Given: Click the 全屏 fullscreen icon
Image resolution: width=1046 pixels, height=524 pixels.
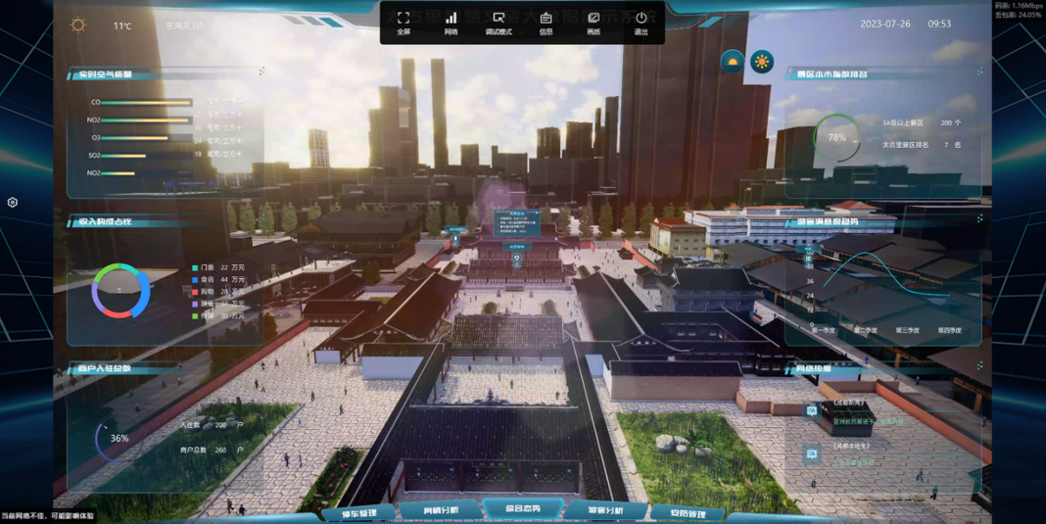Looking at the screenshot, I should [403, 19].
